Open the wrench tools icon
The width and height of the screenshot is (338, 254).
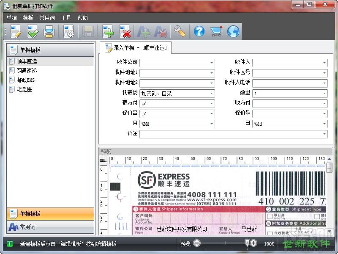tap(180, 31)
